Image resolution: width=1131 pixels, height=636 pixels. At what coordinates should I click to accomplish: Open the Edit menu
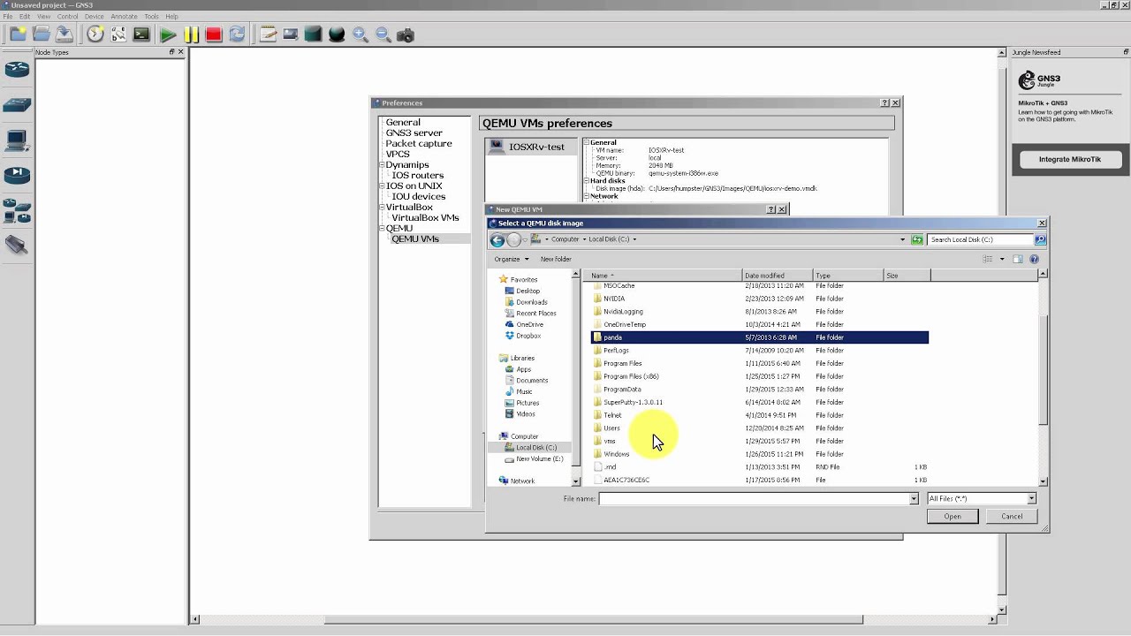(25, 16)
